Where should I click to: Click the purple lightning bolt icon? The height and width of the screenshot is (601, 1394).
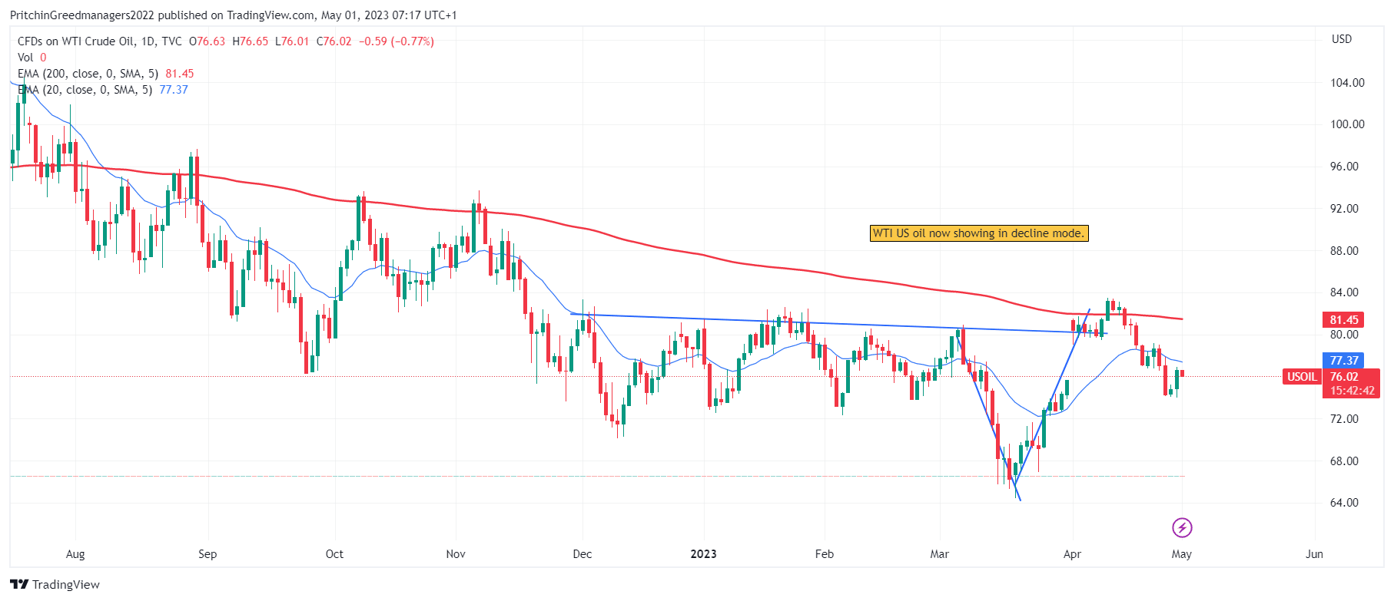pos(1182,527)
